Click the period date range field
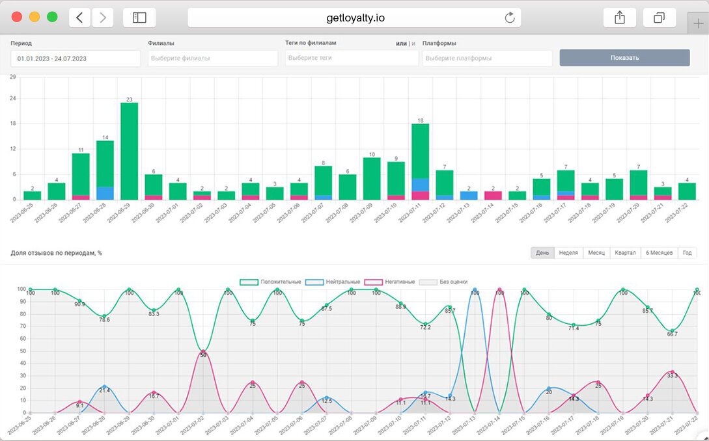The height and width of the screenshot is (441, 709). tap(76, 59)
